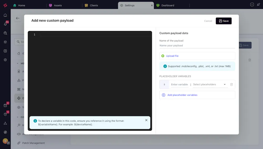263x149 pixels.
Task: Click the SuperOps logo icon
Action: coord(5,5)
